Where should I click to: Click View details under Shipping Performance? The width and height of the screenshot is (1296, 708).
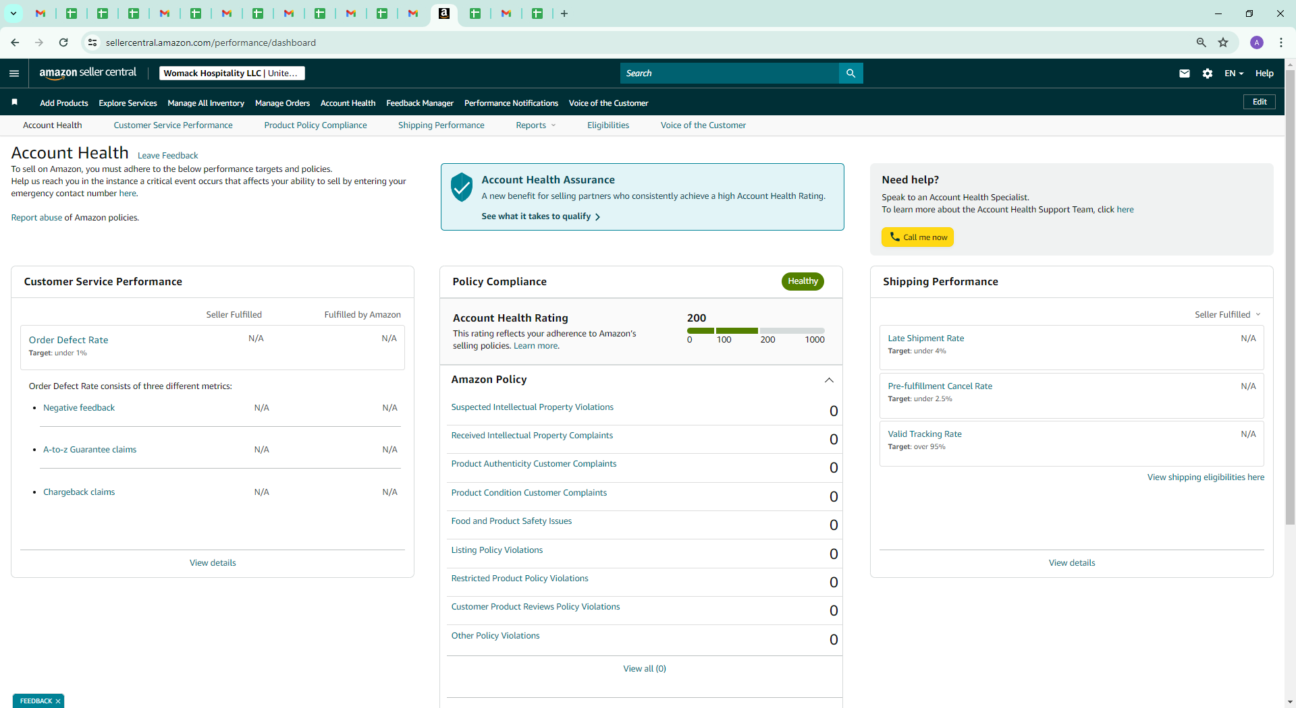(x=1072, y=563)
